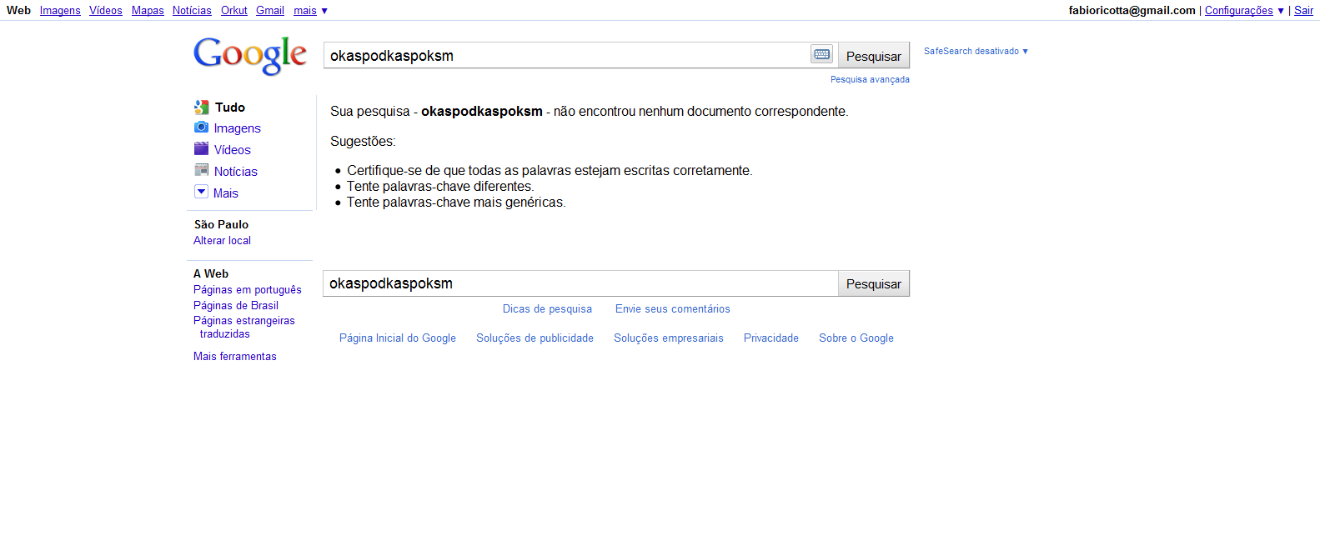The image size is (1320, 546).
Task: Click the Imagens camera icon
Action: (201, 128)
